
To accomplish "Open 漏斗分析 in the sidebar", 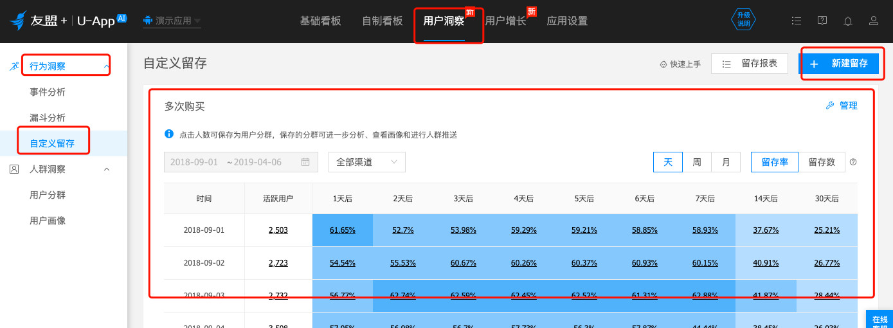I will tap(48, 118).
